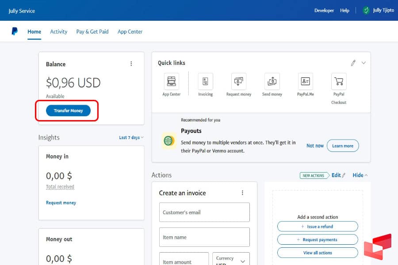Open the Last 7 days dropdown
398x265 pixels.
coord(131,138)
